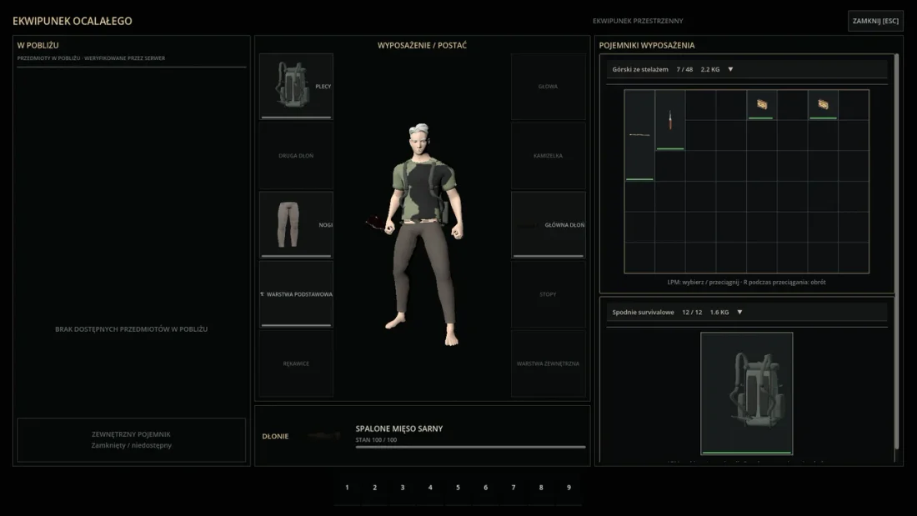Pick the long thin stick item in the grid
The height and width of the screenshot is (516, 917).
tap(639, 135)
